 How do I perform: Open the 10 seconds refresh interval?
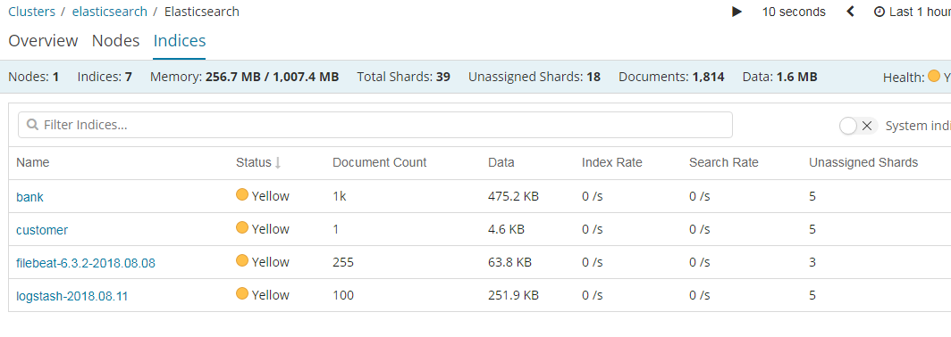click(x=794, y=12)
